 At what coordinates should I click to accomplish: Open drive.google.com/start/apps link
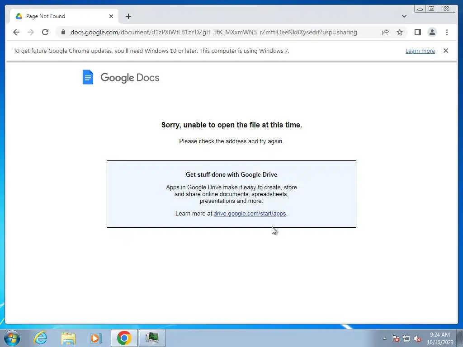coord(250,213)
